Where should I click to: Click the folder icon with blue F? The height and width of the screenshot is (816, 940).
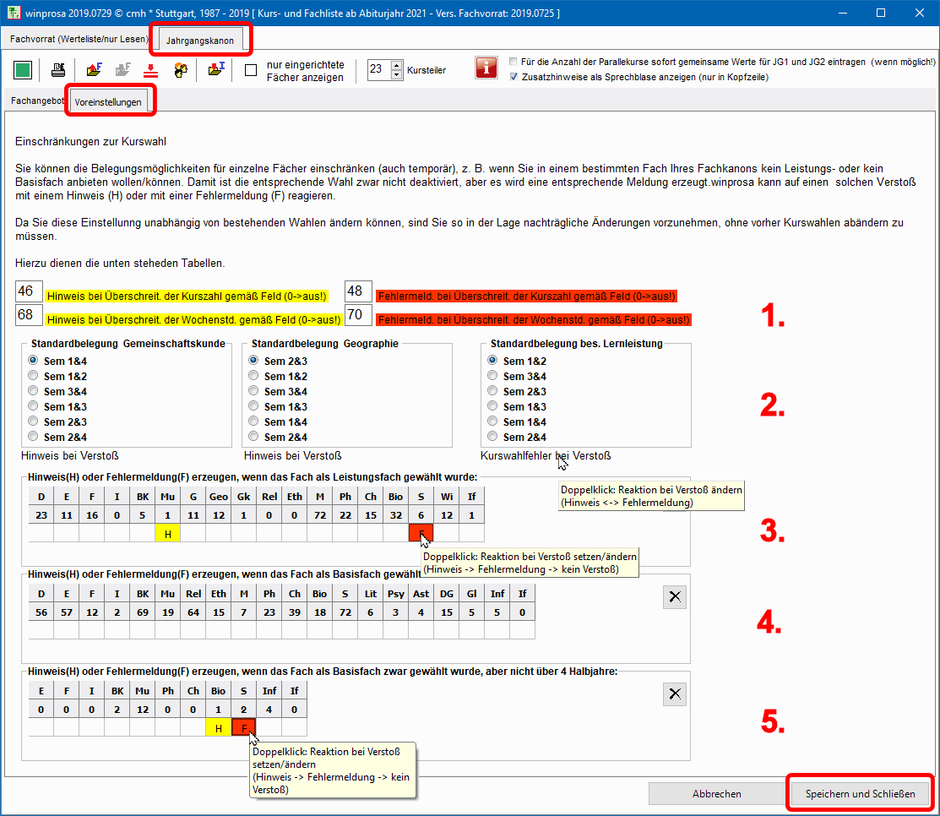pos(95,70)
